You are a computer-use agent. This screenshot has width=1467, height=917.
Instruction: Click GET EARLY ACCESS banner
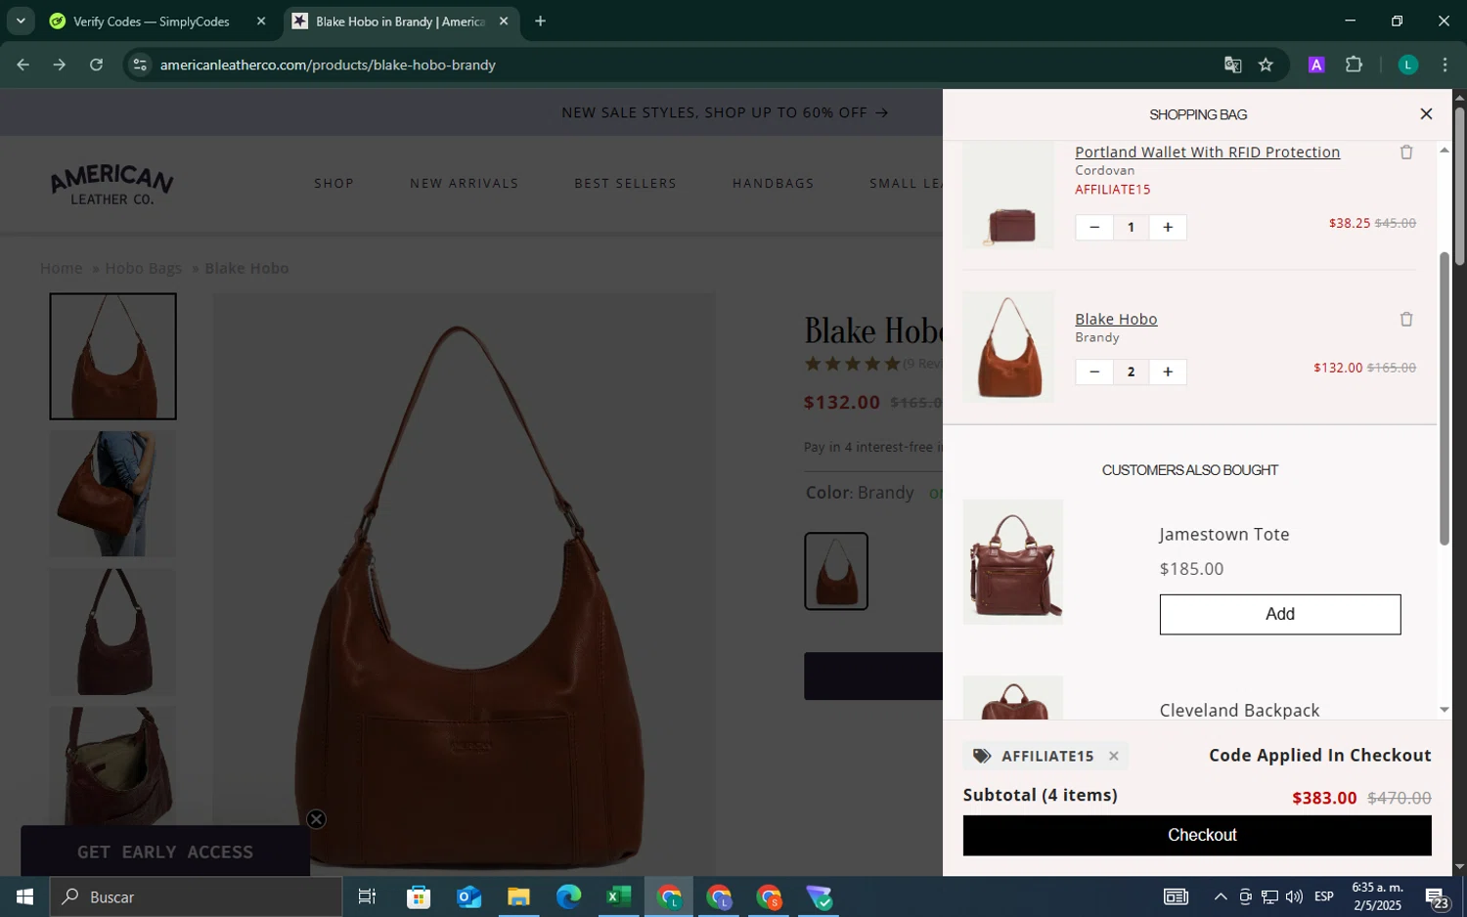point(165,852)
